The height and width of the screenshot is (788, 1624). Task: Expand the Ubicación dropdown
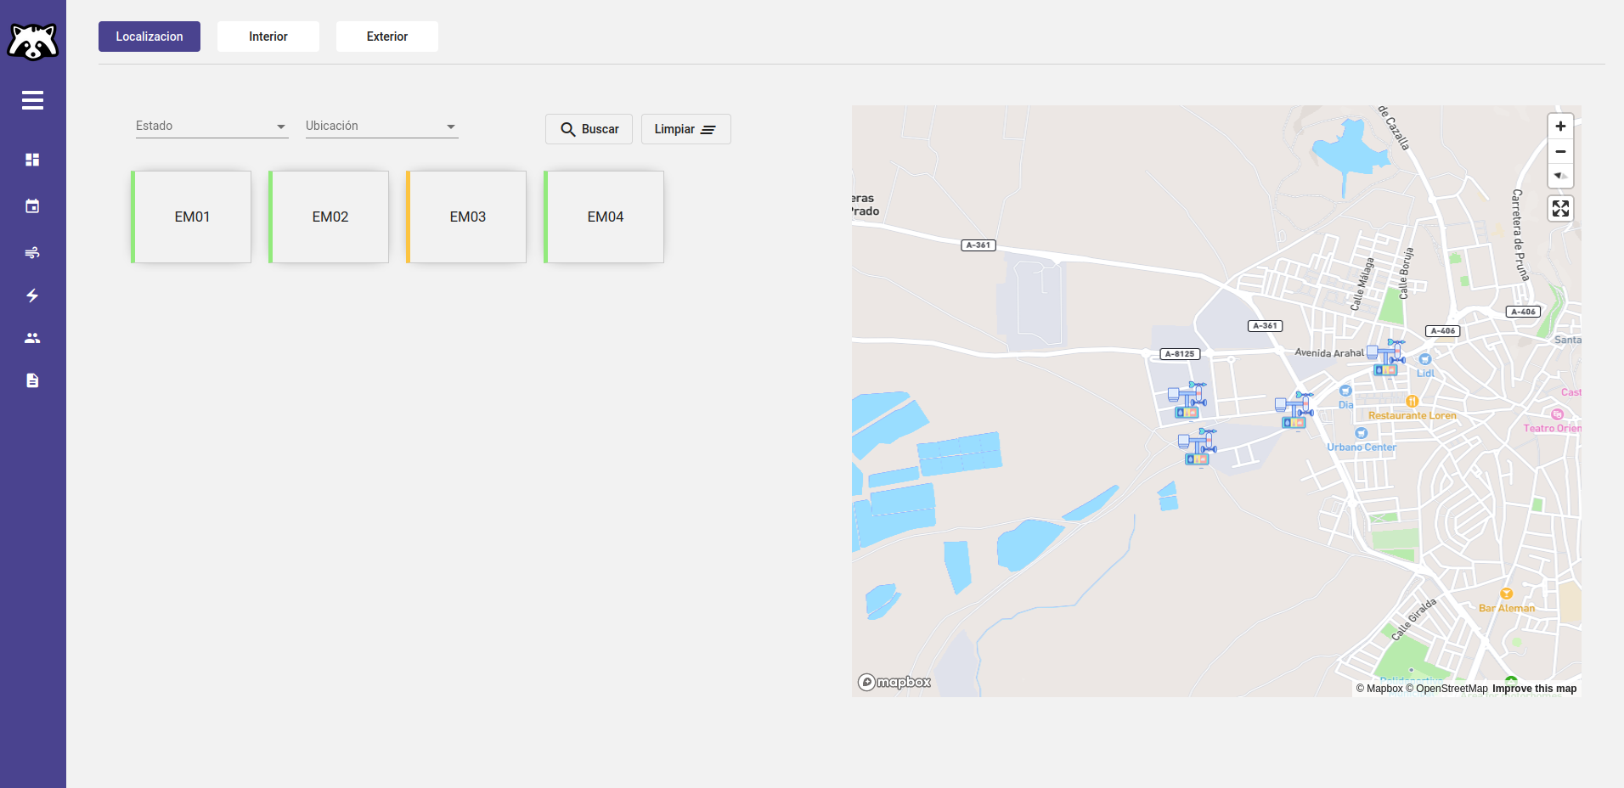pos(382,126)
